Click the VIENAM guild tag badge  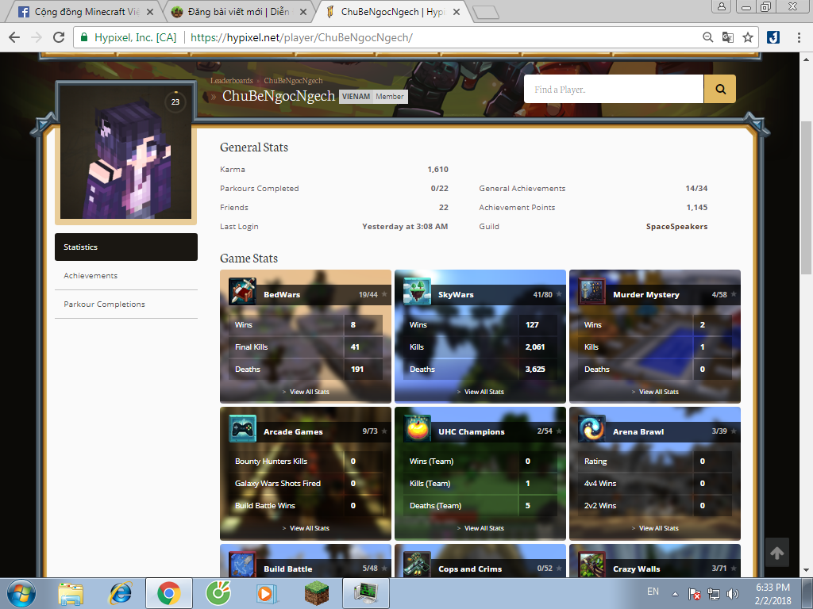[x=356, y=96]
